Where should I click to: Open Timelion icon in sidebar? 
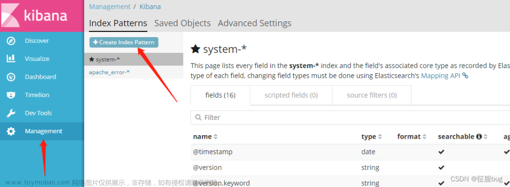coord(11,95)
